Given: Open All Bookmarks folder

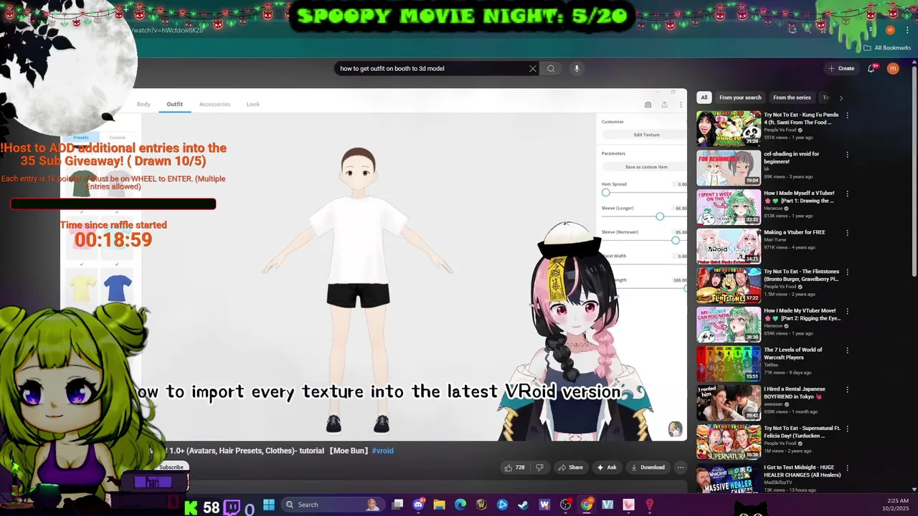Looking at the screenshot, I should point(887,48).
